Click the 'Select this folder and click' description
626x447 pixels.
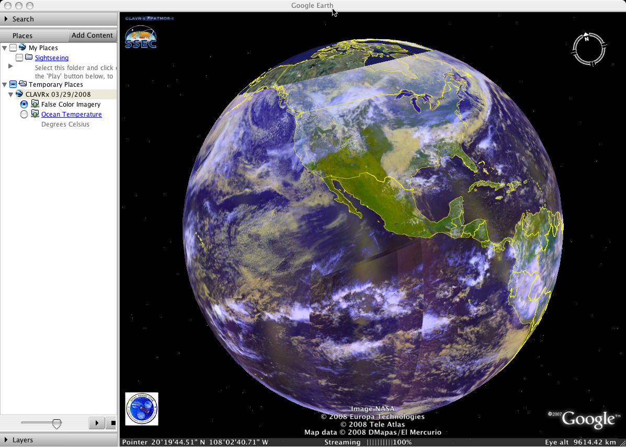74,68
